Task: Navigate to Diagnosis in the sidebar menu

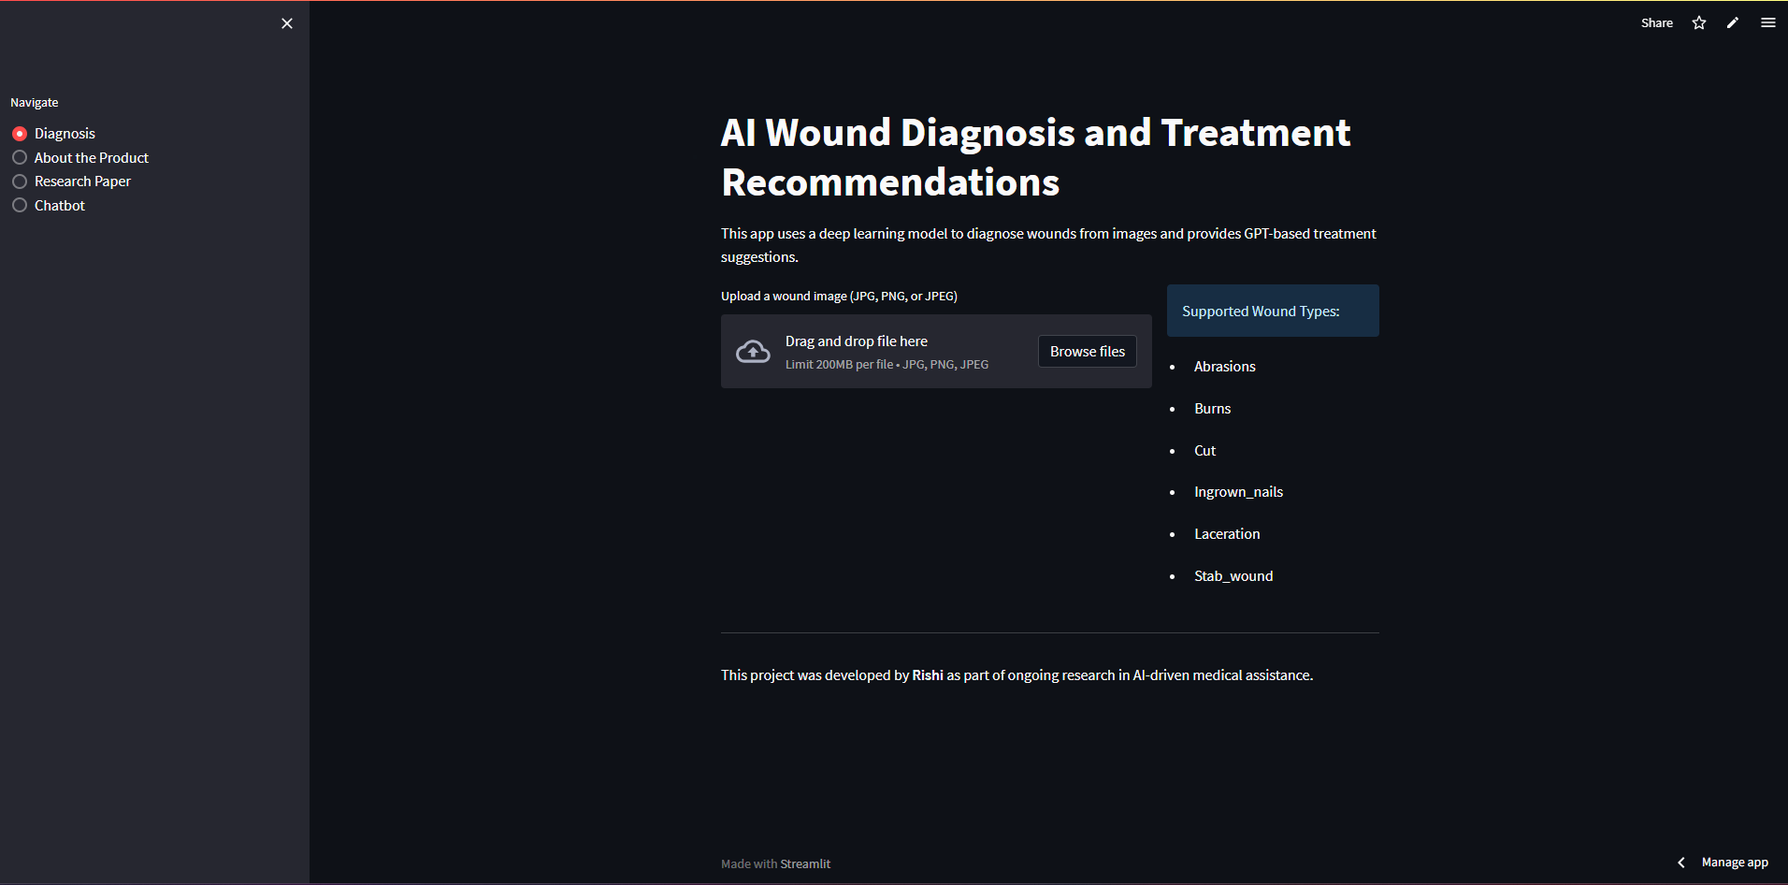Action: pos(64,133)
